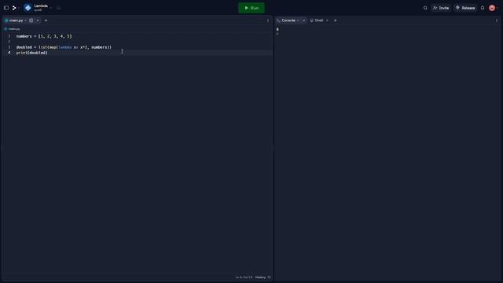The height and width of the screenshot is (283, 503).
Task: Click the 'numbers = [1, 2, 3, 4, 5]' code line
Action: point(44,36)
